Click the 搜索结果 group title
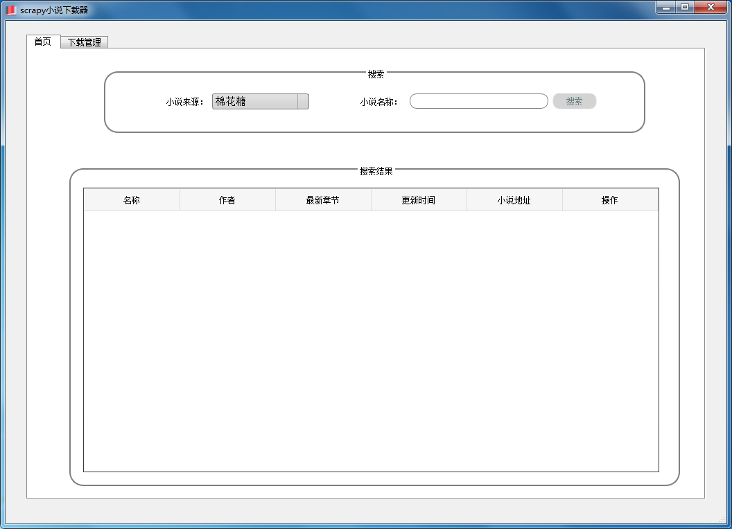 tap(376, 171)
